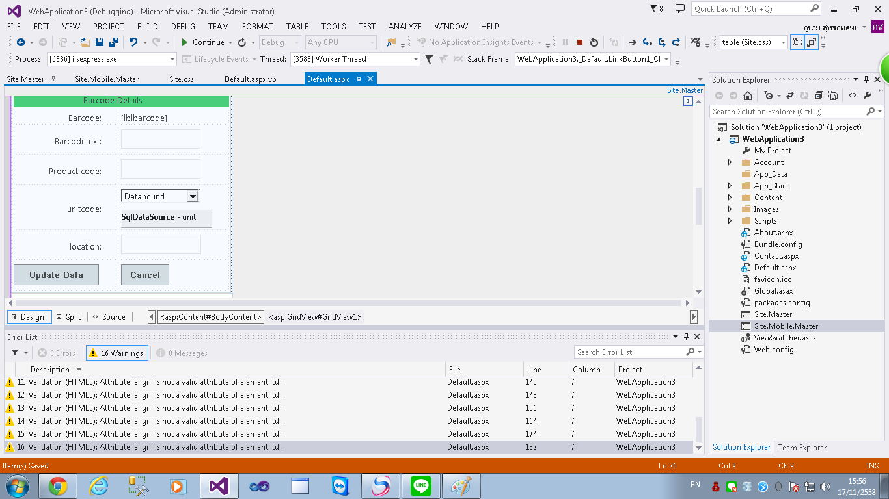
Task: Click the Continue debugging play button
Action: (185, 42)
